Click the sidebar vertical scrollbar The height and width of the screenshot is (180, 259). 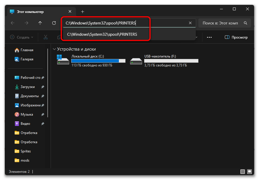click(x=48, y=83)
